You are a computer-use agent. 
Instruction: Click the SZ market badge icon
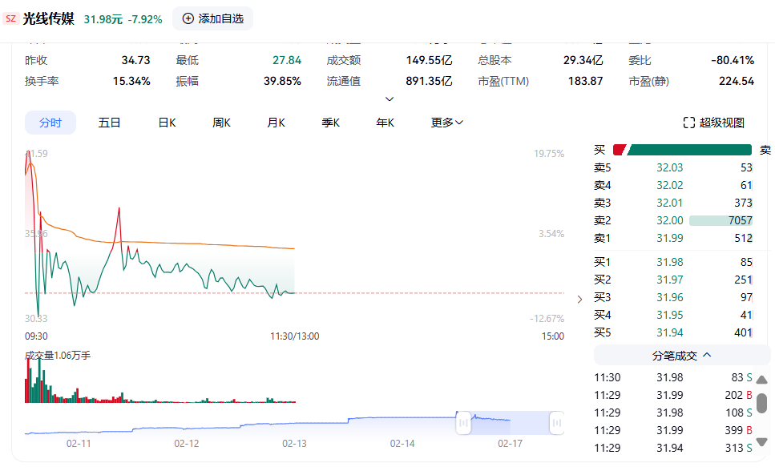point(10,18)
